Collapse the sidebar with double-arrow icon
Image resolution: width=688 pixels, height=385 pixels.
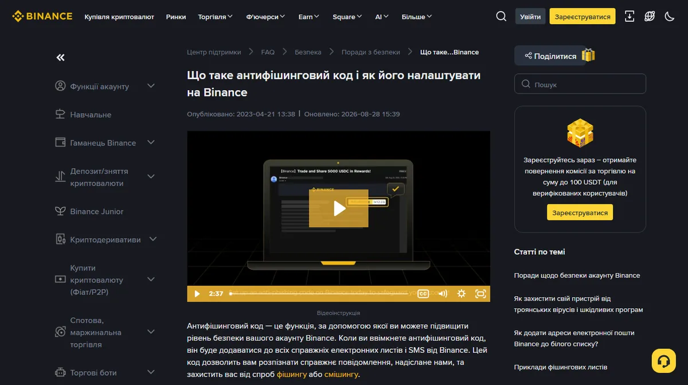[x=60, y=57]
